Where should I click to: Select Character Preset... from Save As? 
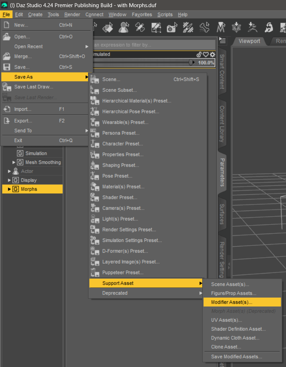(122, 144)
